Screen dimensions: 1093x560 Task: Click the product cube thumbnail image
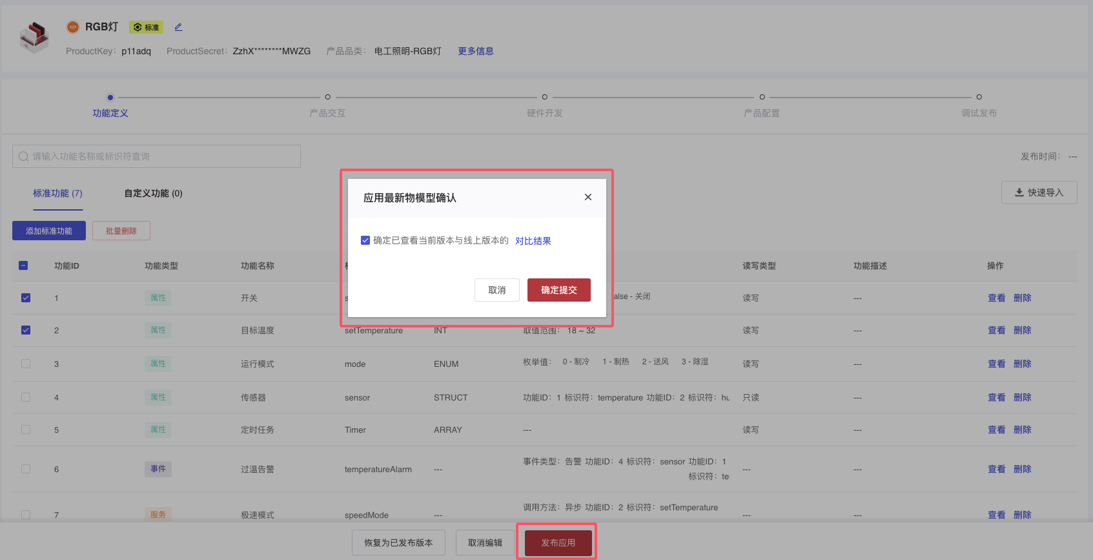(x=34, y=37)
